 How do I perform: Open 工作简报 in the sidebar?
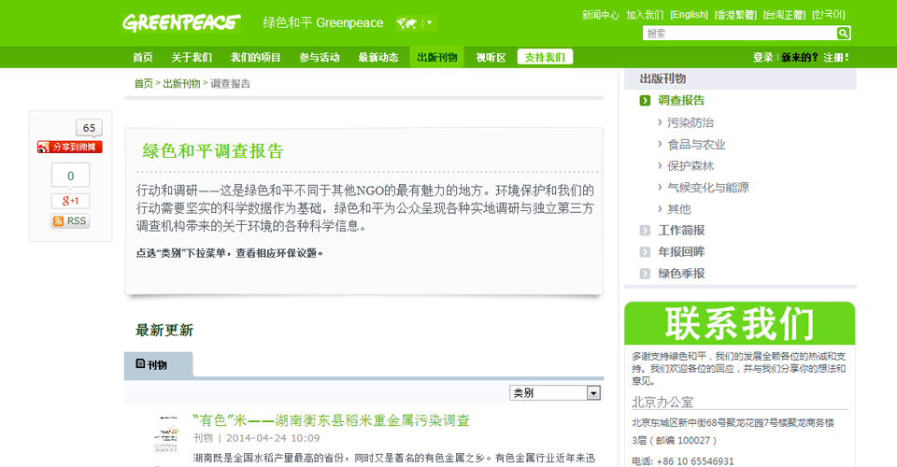point(681,231)
